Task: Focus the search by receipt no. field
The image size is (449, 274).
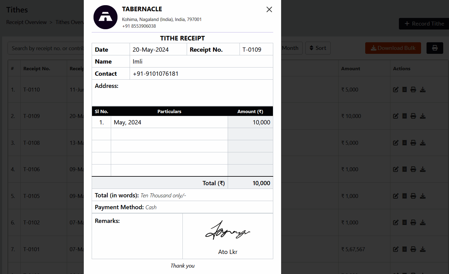Action: click(46, 48)
